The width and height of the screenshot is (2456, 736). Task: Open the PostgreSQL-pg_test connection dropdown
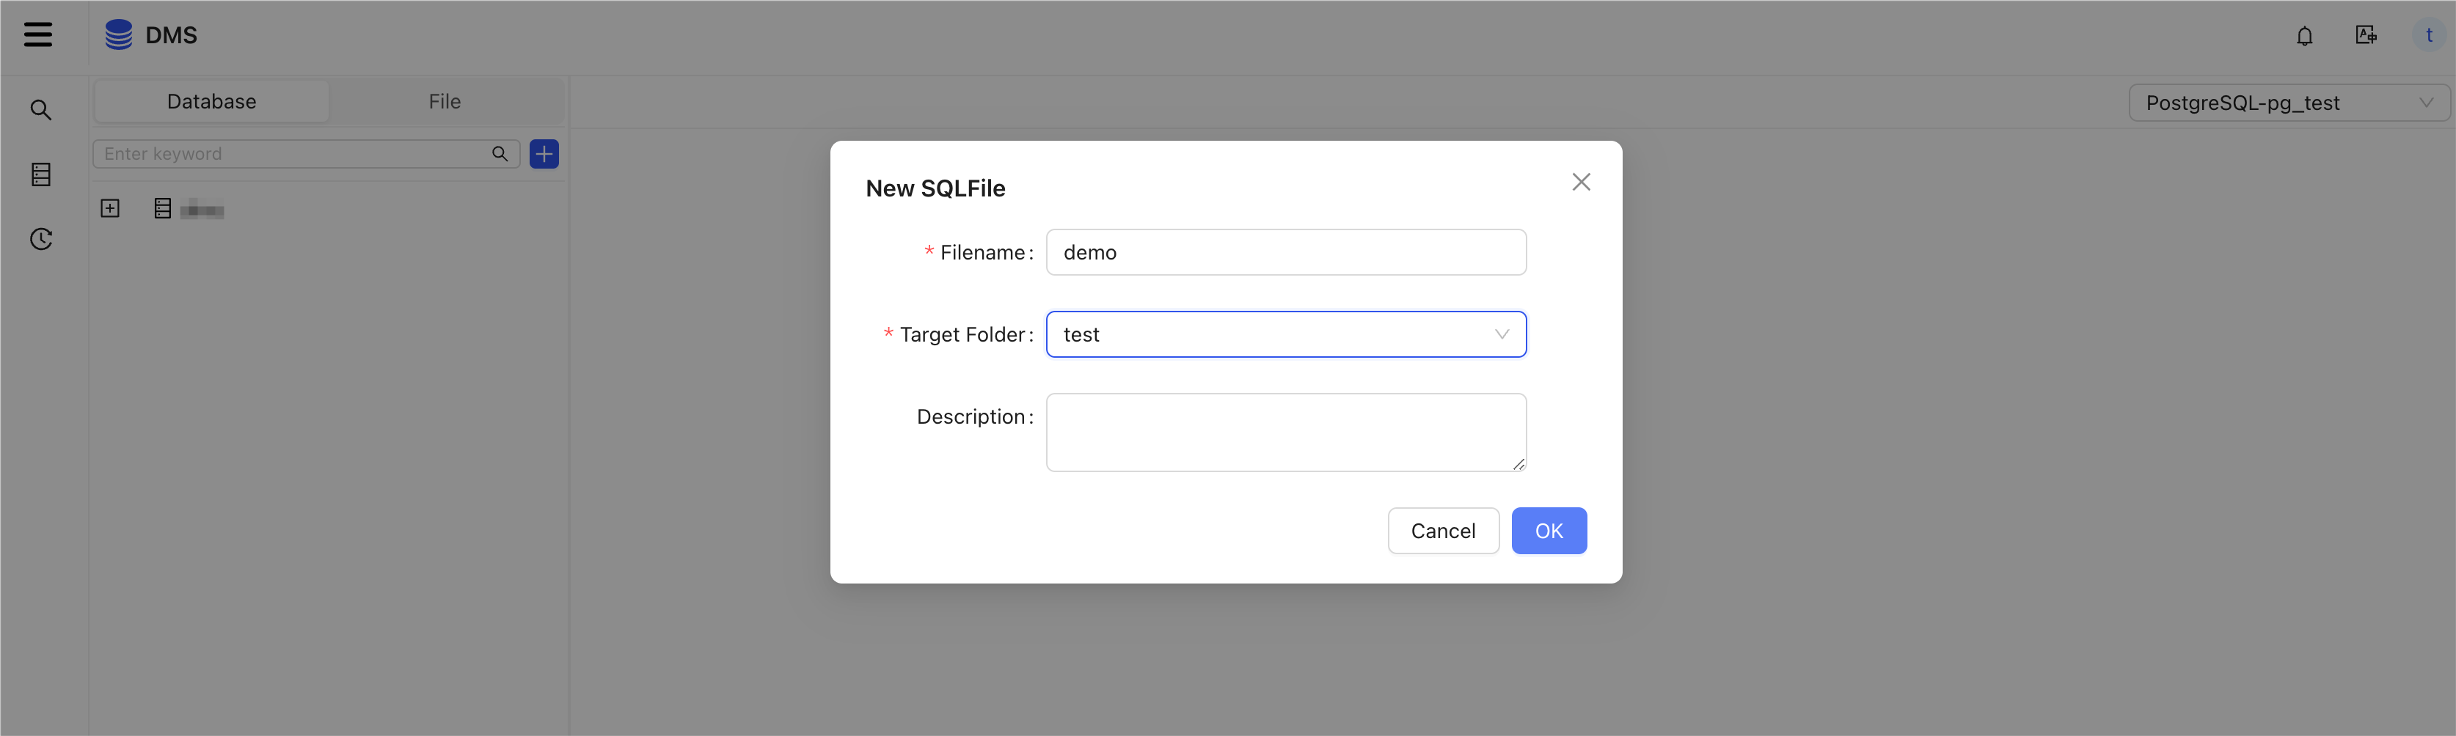tap(2288, 103)
